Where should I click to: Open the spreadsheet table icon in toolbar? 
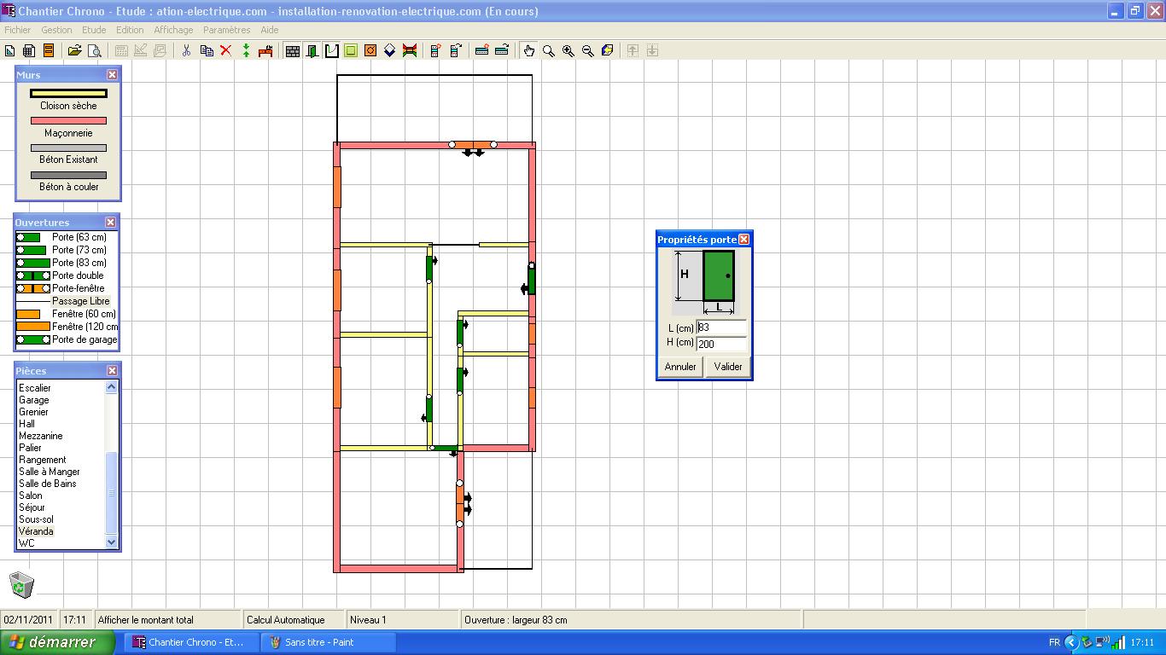pos(29,50)
